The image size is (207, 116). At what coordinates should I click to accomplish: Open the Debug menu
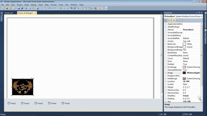coord(34,5)
